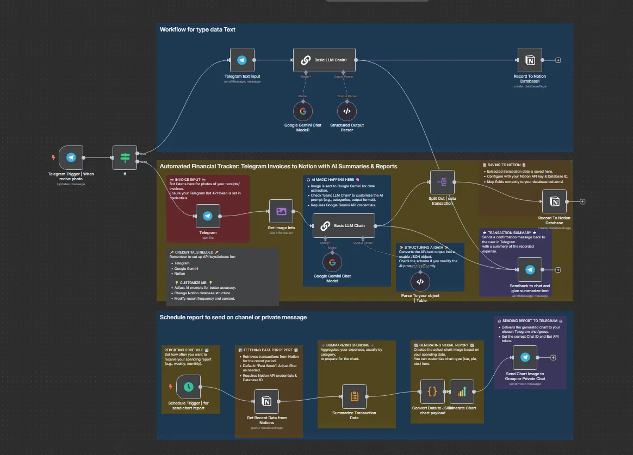Open the Generate Chart node
Viewport: 633px width, 455px height.
coord(462,391)
